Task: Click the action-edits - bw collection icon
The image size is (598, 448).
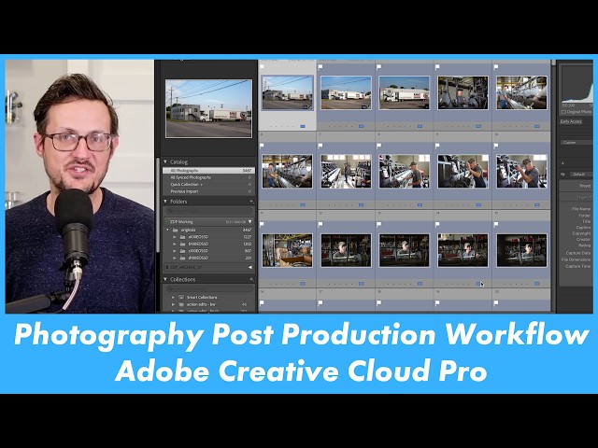Action: click(181, 304)
